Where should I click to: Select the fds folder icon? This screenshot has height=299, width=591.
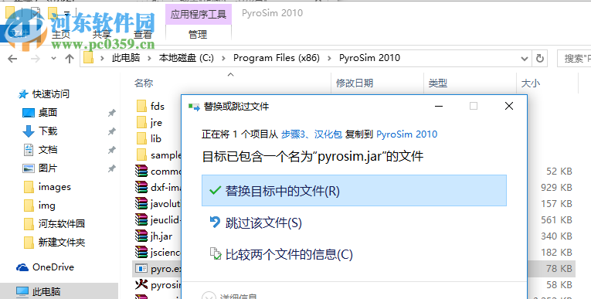[141, 106]
